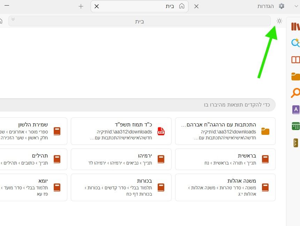Open the library books icon in the sidebar
The height and width of the screenshot is (226, 300).
coord(295,27)
